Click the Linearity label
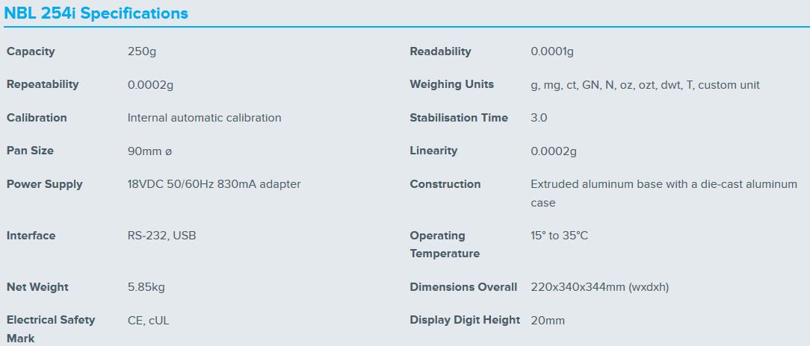810x346 pixels. pos(433,151)
